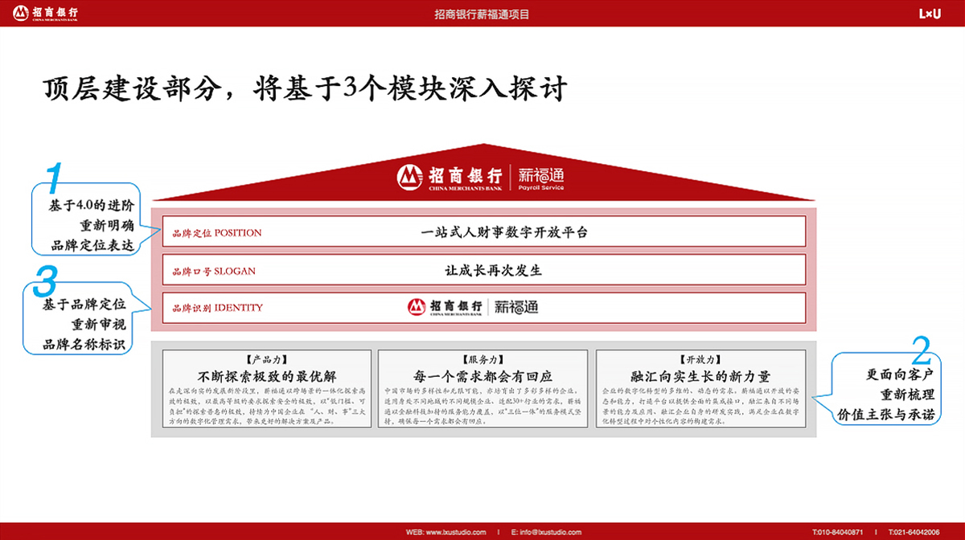The width and height of the screenshot is (965, 540).
Task: Click the label 品牌口号 SLOGAN
Action: pos(214,271)
